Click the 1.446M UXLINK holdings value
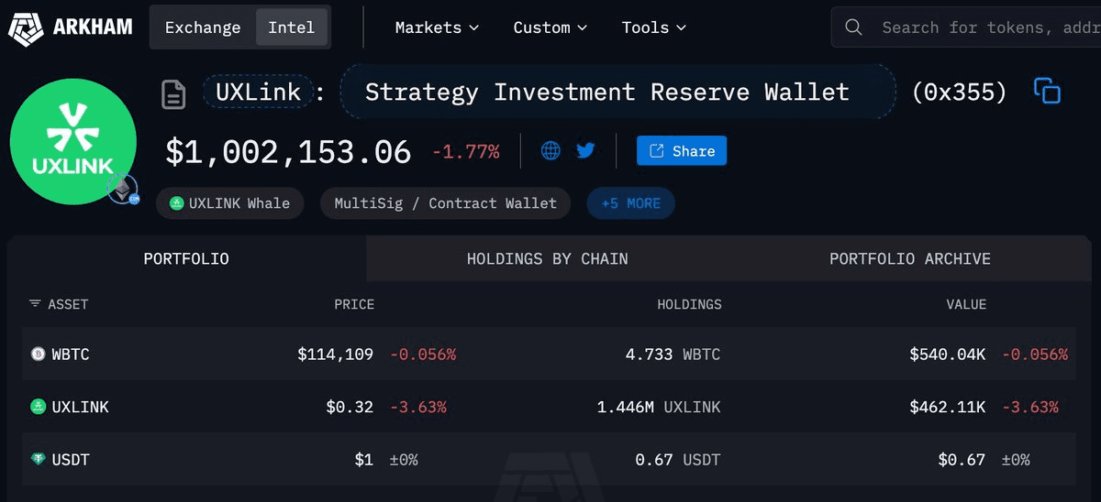1101x502 pixels. coord(659,407)
